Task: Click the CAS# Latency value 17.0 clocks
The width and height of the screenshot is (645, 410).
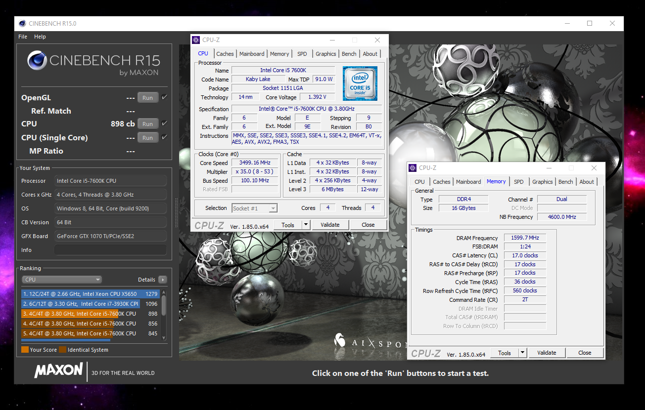Action: coord(525,255)
